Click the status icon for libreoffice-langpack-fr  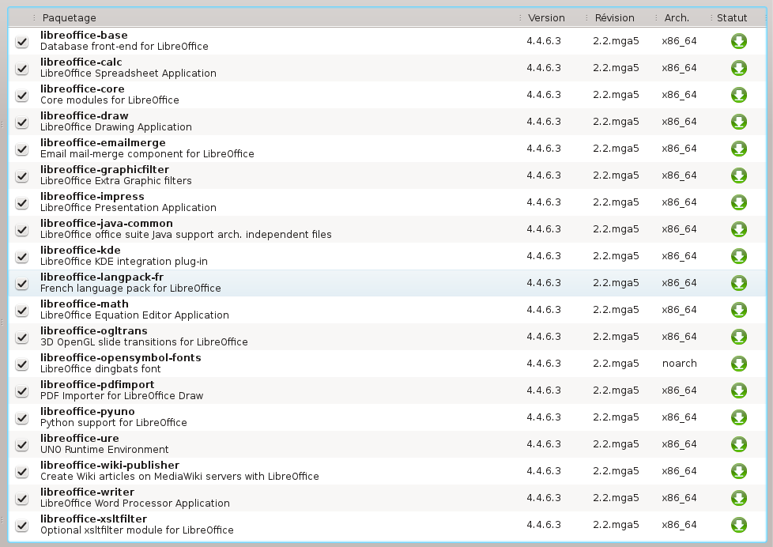click(x=738, y=283)
